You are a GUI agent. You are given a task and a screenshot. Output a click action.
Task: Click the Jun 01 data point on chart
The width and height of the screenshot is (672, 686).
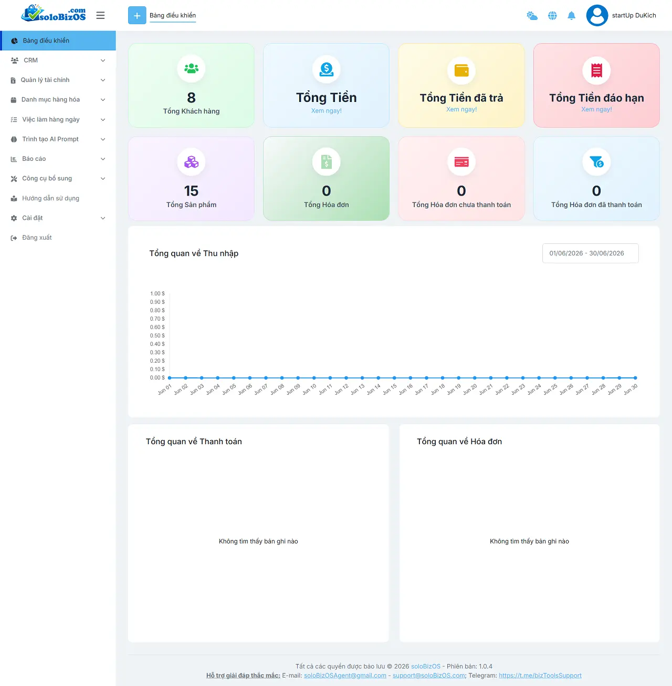click(x=170, y=378)
